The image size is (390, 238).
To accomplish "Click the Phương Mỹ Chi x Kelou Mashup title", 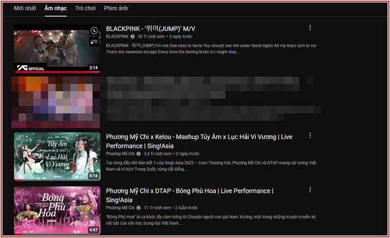I will pos(199,141).
